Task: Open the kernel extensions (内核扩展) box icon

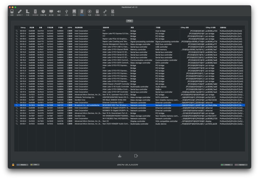Action: [x=43, y=12]
